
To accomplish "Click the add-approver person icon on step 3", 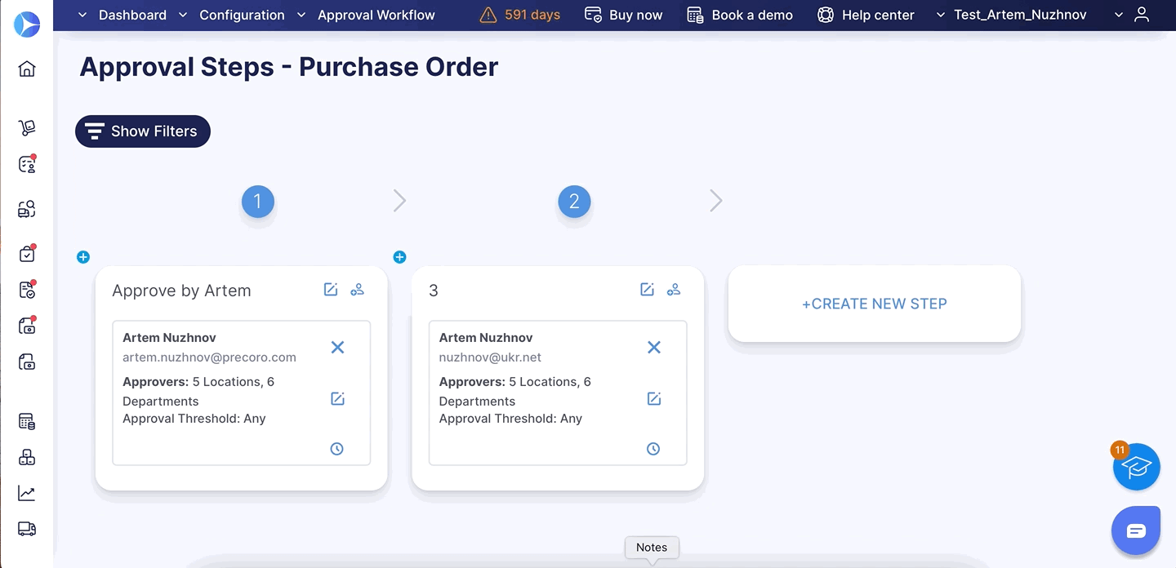I will tap(674, 289).
